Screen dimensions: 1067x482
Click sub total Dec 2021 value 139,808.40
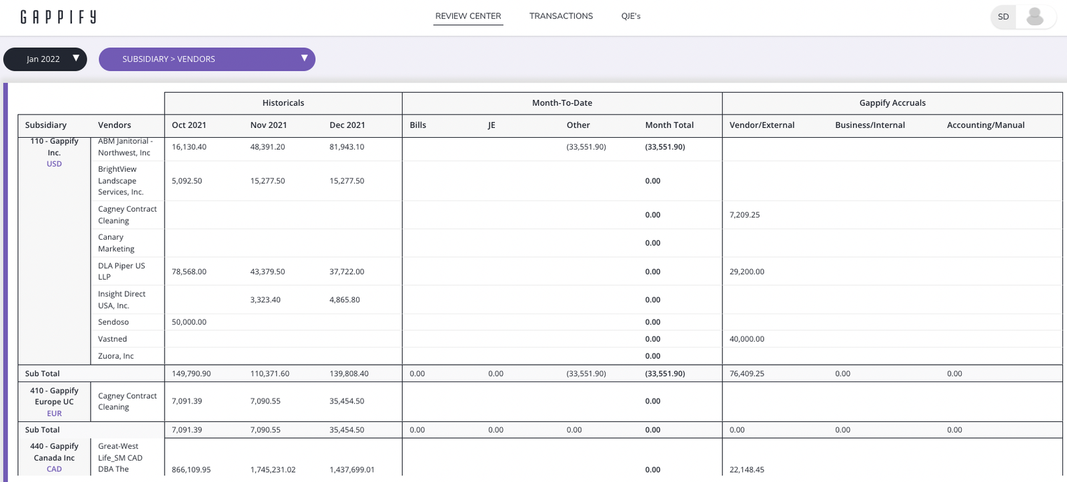tap(349, 374)
